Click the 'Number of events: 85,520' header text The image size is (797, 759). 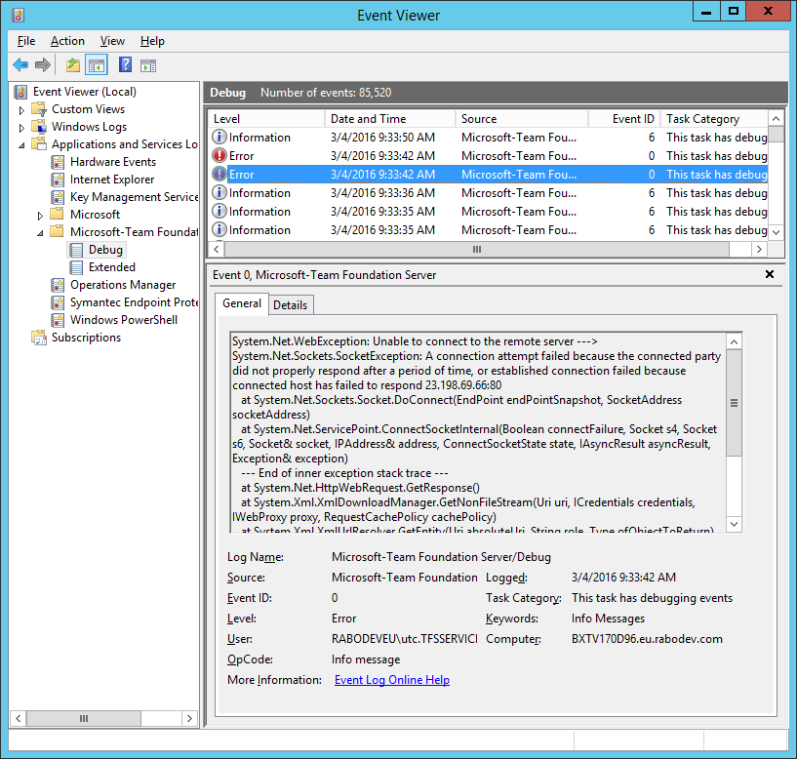(326, 93)
